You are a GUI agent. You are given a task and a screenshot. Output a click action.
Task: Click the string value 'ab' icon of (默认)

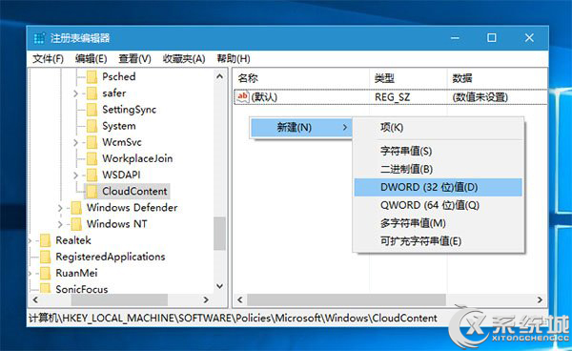[x=242, y=96]
